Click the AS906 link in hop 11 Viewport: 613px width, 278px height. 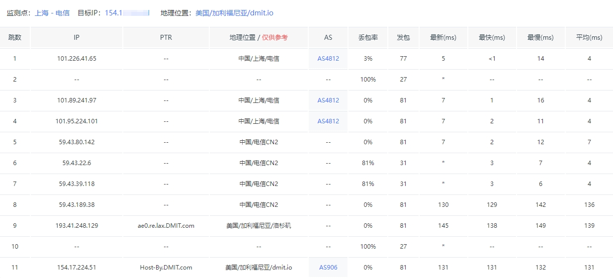pos(328,268)
